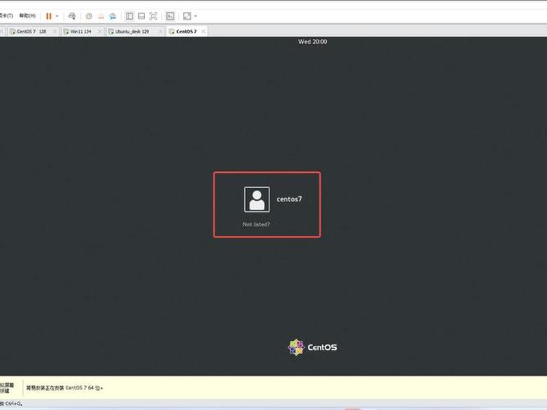547x410 pixels.
Task: Open the power options dropdown arrow
Action: (x=57, y=16)
